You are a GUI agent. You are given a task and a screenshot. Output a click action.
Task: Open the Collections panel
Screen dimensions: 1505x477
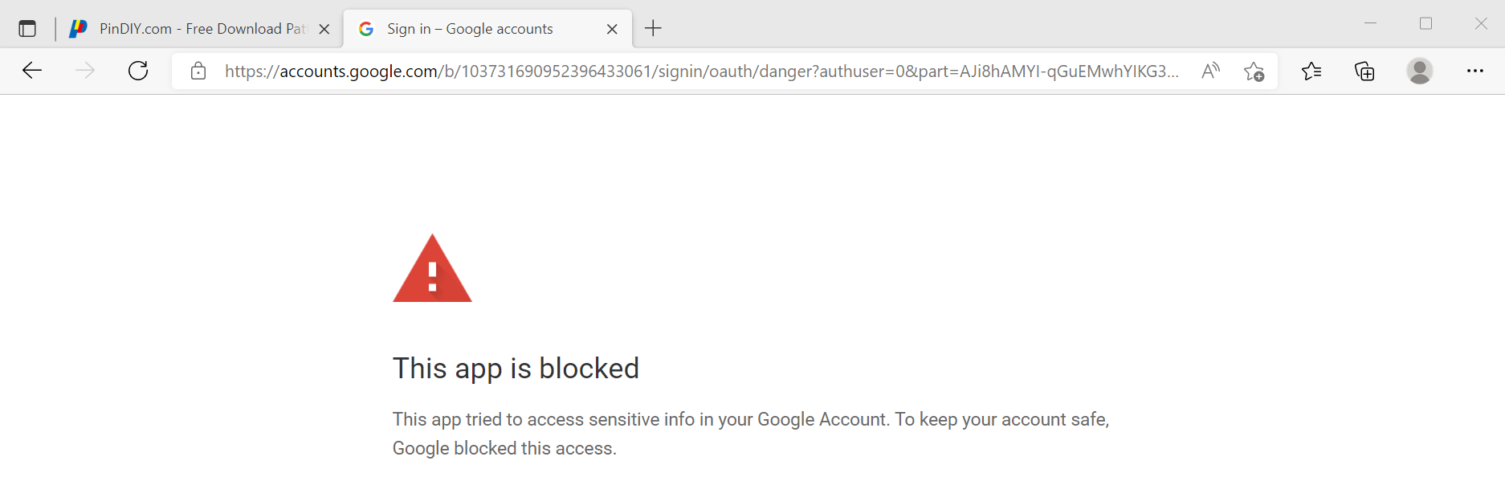1364,71
